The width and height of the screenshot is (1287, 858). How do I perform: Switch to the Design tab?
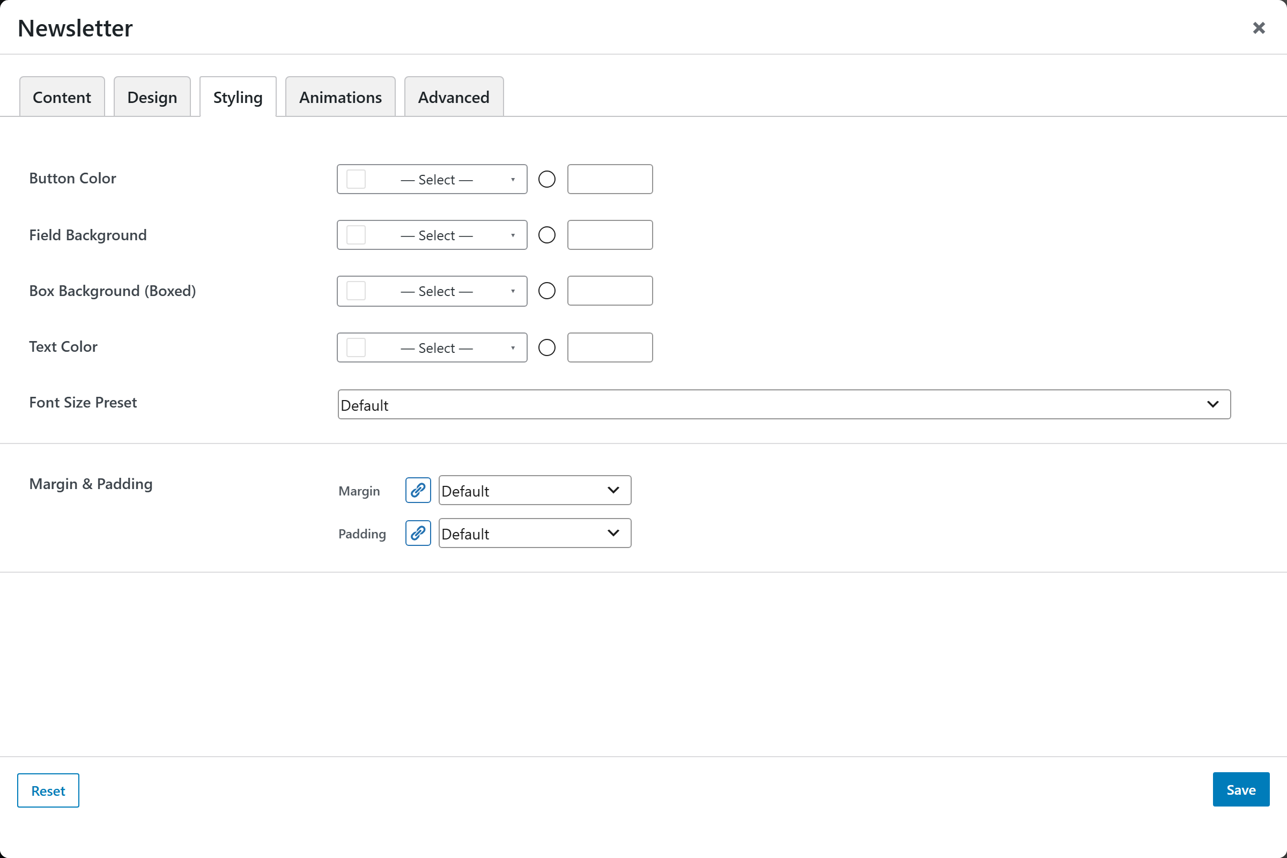click(152, 97)
